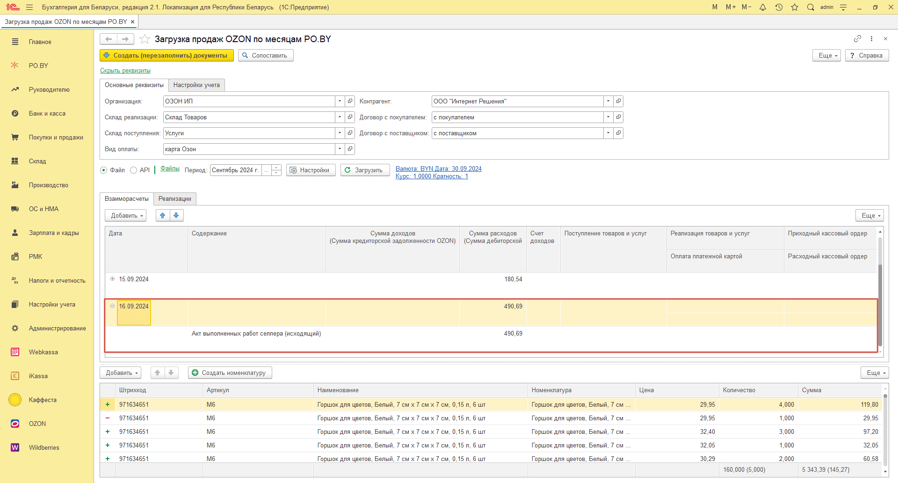Click the Сопоставить button

point(266,55)
